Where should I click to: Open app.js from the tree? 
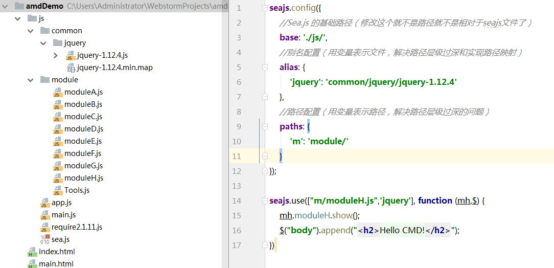(x=61, y=203)
